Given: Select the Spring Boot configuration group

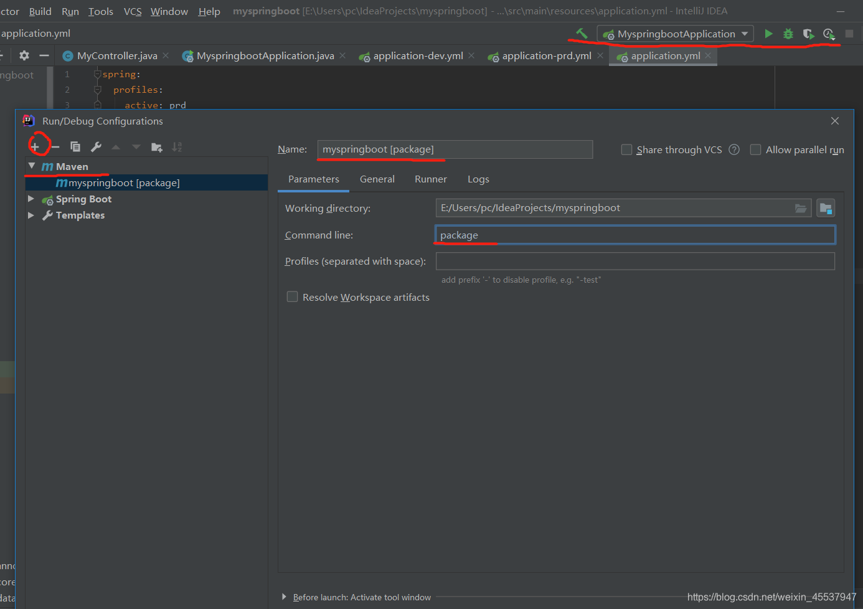Looking at the screenshot, I should tap(83, 199).
